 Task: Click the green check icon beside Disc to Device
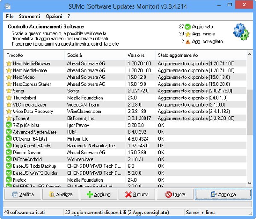(9, 152)
